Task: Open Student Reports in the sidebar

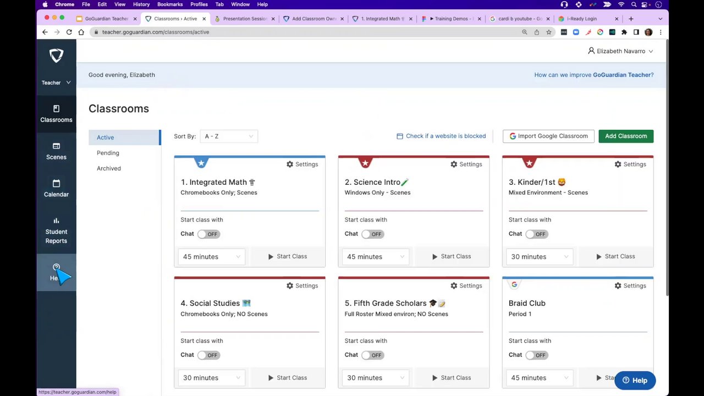Action: click(56, 231)
